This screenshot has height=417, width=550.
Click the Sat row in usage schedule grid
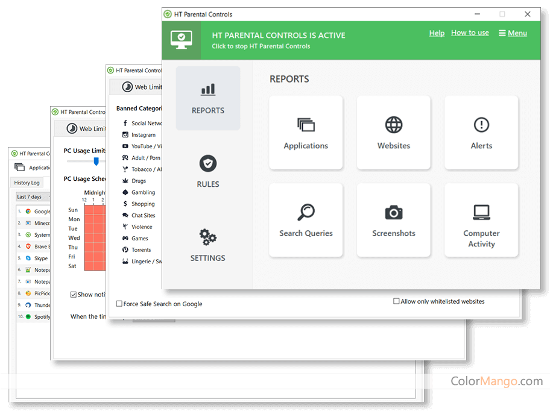[x=95, y=266]
